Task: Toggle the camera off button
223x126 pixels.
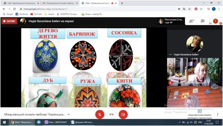Action: [x=123, y=114]
